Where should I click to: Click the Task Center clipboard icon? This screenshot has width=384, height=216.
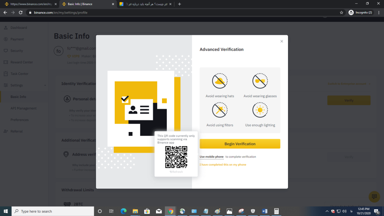pos(6,73)
